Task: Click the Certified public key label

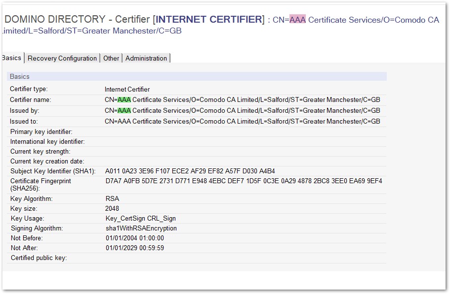Action: point(39,258)
